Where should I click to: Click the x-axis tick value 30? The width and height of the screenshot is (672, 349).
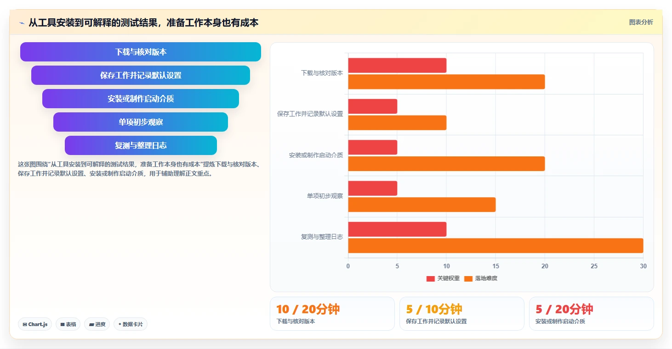click(x=643, y=266)
